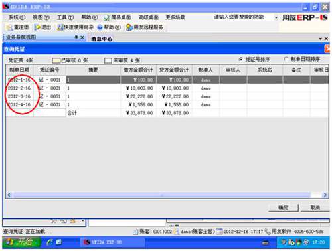Close the 查询凭证 dialog with the orange X
This screenshot has height=251, width=332.
327,49
